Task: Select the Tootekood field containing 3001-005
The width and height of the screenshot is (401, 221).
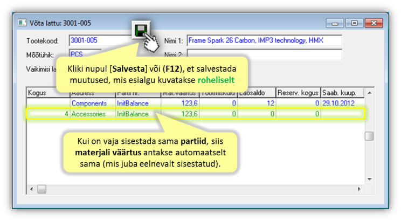Action: tap(100, 40)
